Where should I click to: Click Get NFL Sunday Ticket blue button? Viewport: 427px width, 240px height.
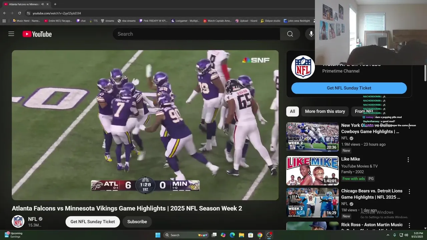(349, 88)
